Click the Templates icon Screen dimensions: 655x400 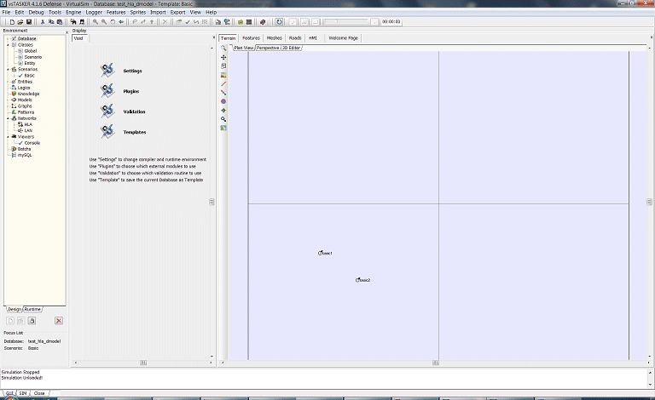[x=107, y=132]
